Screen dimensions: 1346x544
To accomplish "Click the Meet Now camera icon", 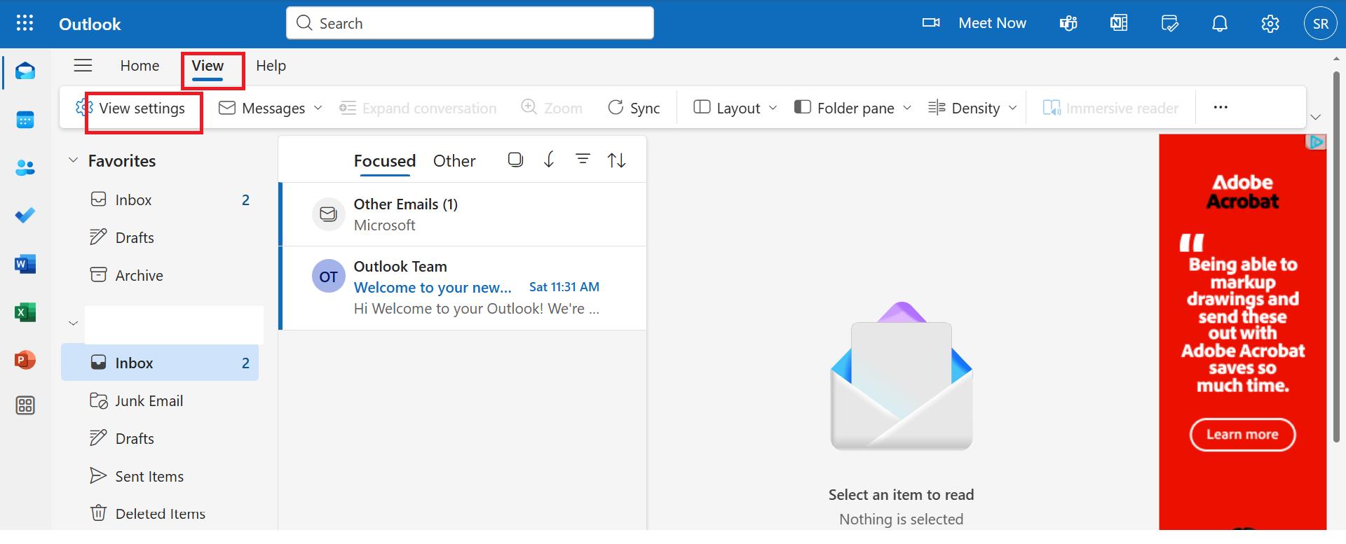I will tap(931, 23).
